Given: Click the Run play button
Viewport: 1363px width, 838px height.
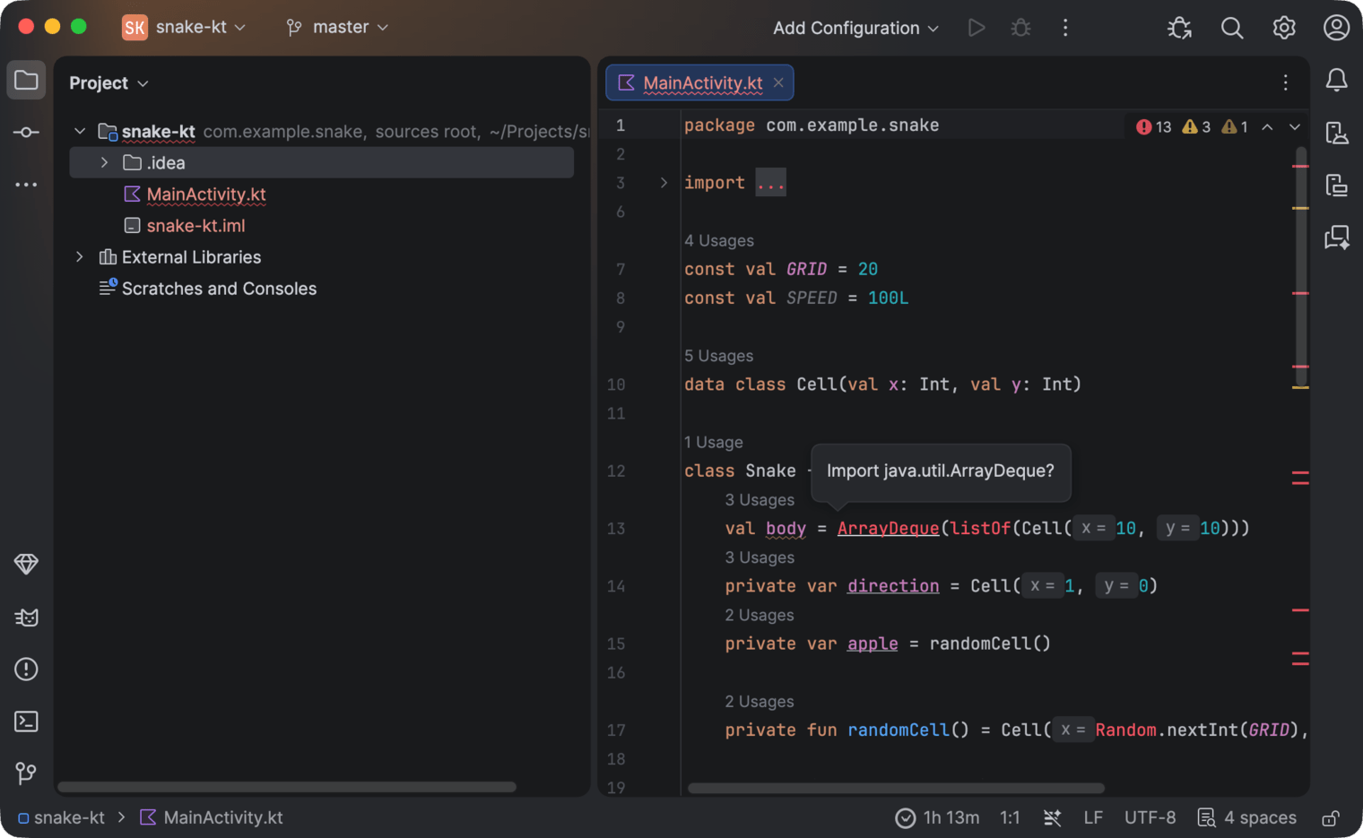Looking at the screenshot, I should [x=977, y=28].
